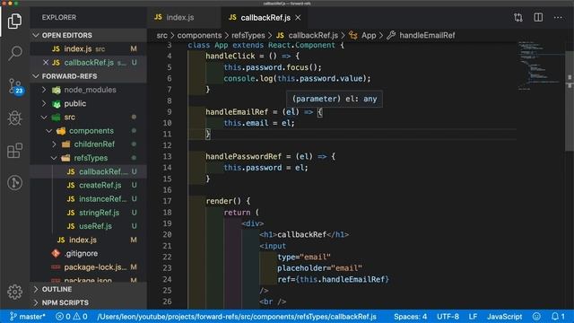The image size is (574, 323).
Task: Open package-lock.json in the explorer
Action: [88, 267]
